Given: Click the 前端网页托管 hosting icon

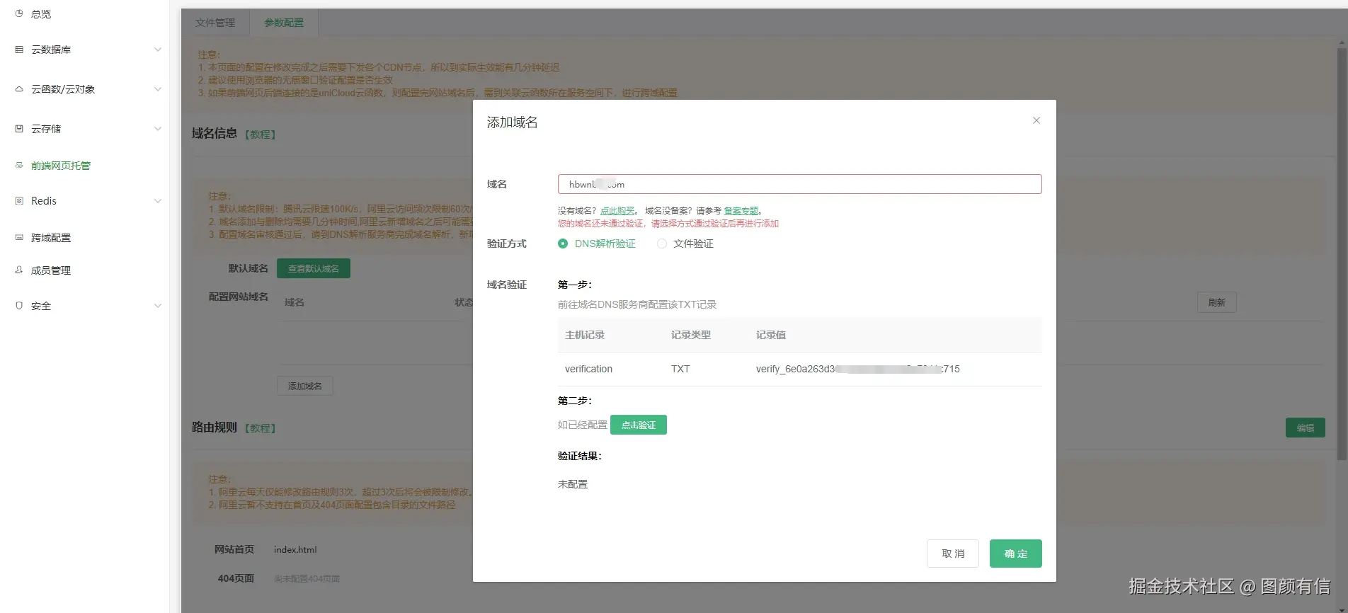Looking at the screenshot, I should pyautogui.click(x=19, y=166).
